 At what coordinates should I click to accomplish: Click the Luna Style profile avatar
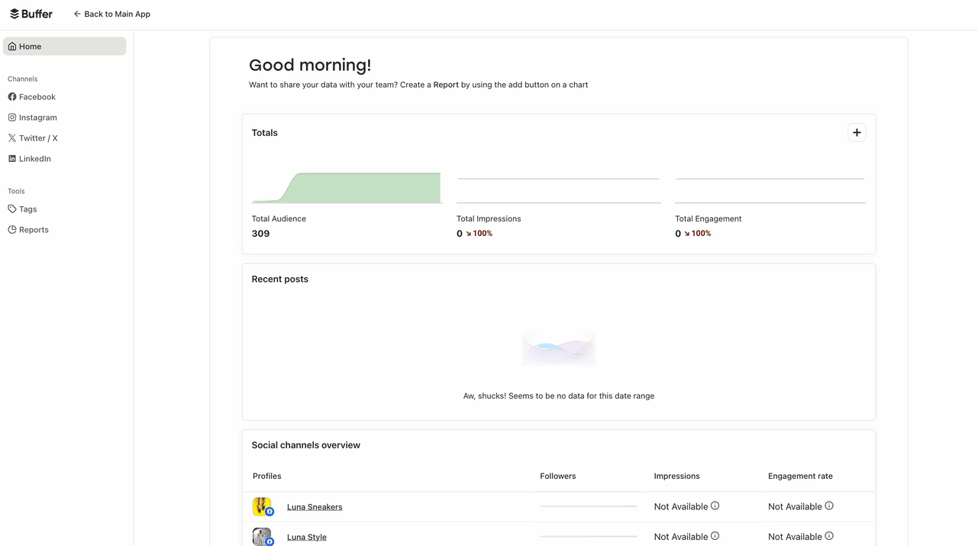(x=263, y=537)
